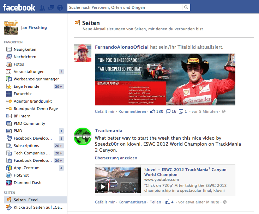Open FernandoAlonsoOficial profile thumbnail
Viewport: 259px width, 214px height.
tap(83, 53)
